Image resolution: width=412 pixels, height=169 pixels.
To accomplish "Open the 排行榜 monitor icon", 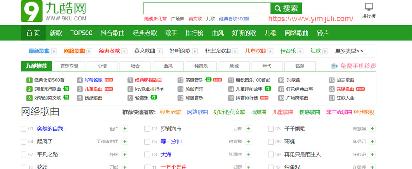I will tap(369, 7).
